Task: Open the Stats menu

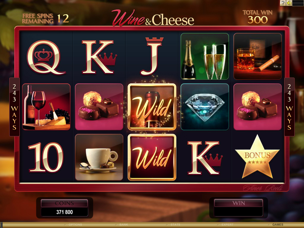Action: click(x=175, y=224)
